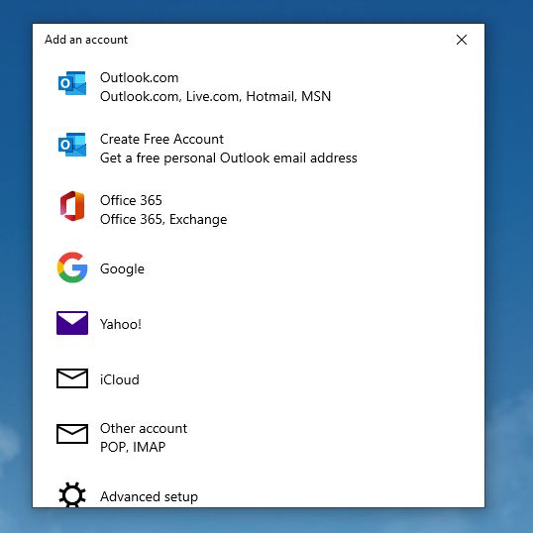
Task: Click the Other account envelope icon
Action: 72,434
